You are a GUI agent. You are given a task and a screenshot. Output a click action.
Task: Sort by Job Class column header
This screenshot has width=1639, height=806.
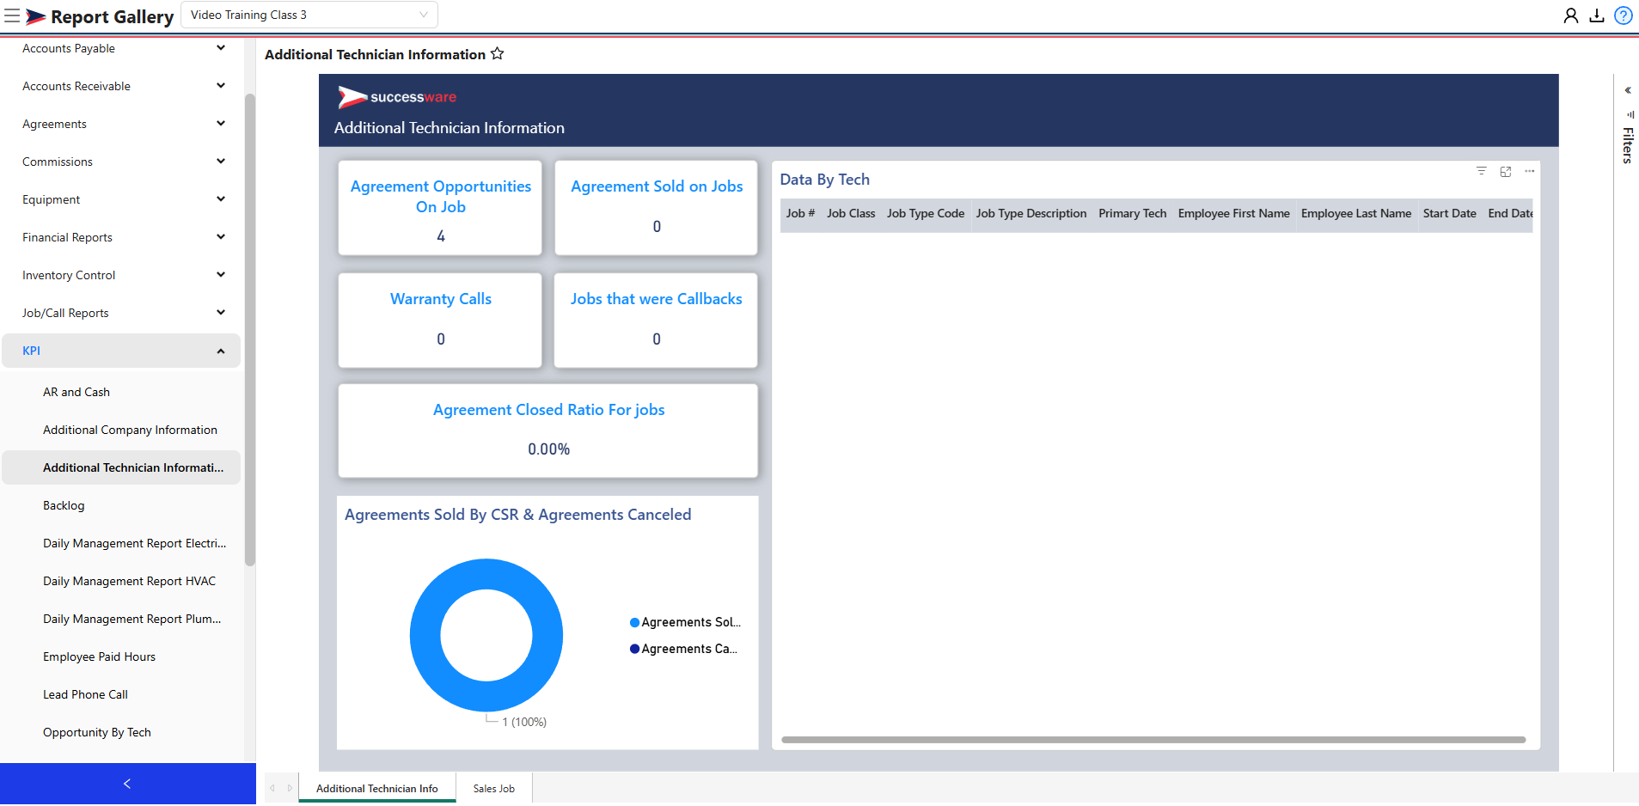click(x=851, y=213)
